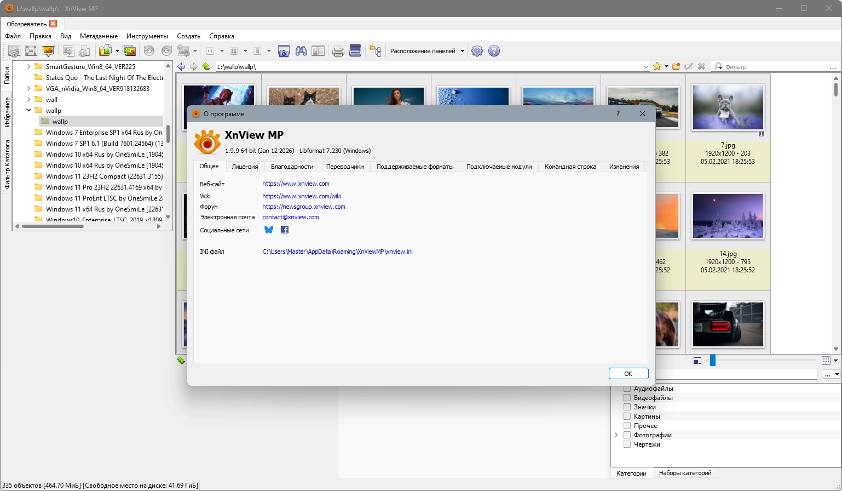842x491 pixels.
Task: Switch to the Наборы категорий tab
Action: pos(685,473)
